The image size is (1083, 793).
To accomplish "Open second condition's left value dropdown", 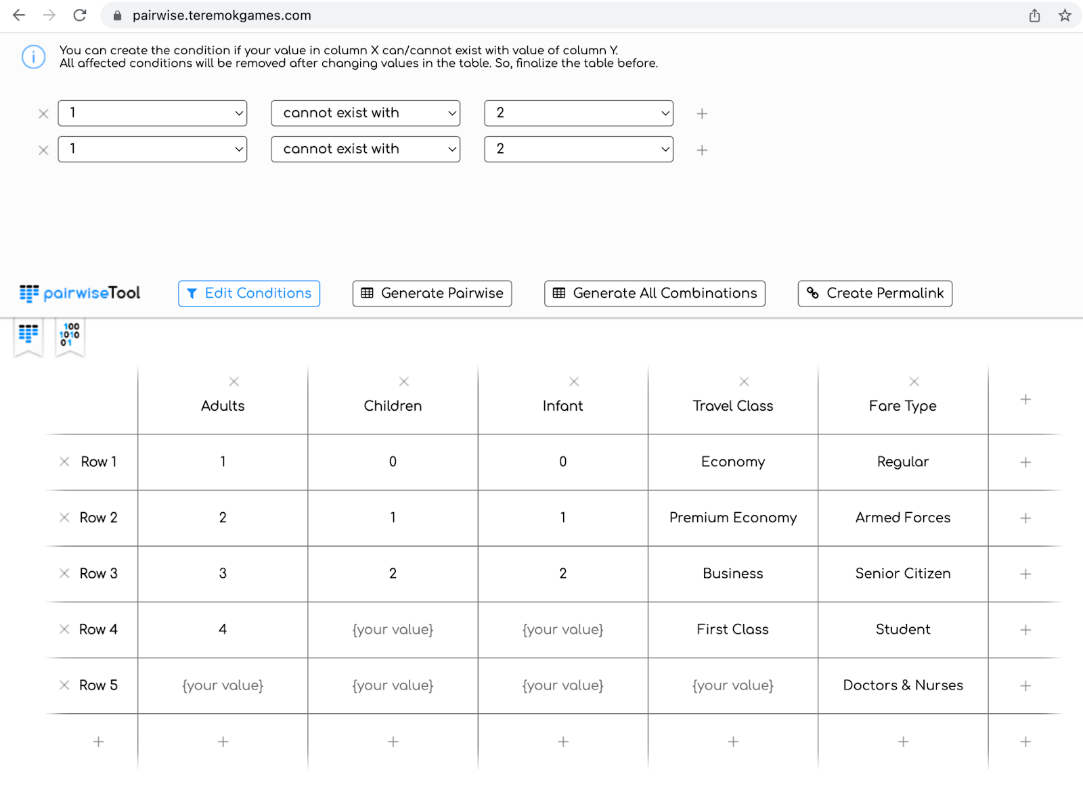I will (x=152, y=149).
